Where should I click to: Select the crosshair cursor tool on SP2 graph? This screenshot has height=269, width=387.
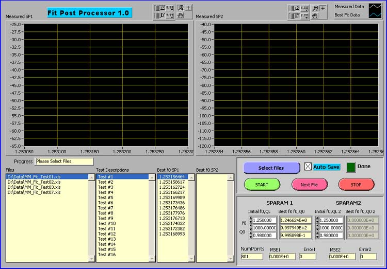(323, 8)
